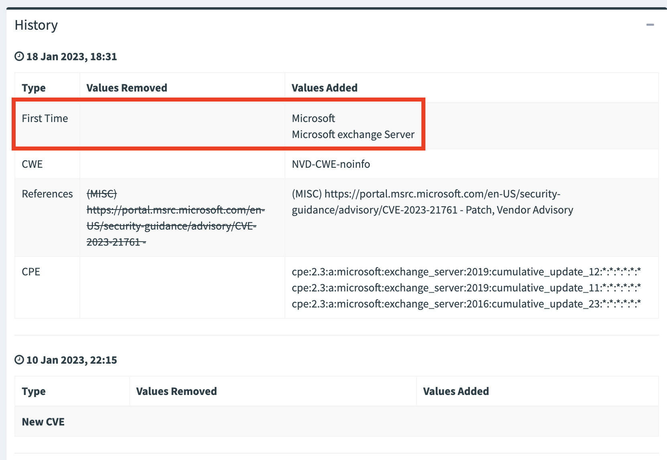667x460 pixels.
Task: Select the History panel heading
Action: pos(36,25)
